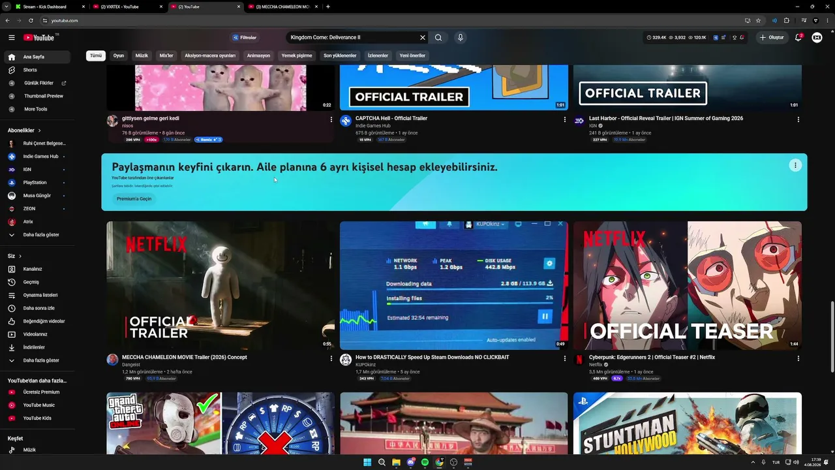Open More Tools in sidebar
The width and height of the screenshot is (835, 470).
[36, 109]
